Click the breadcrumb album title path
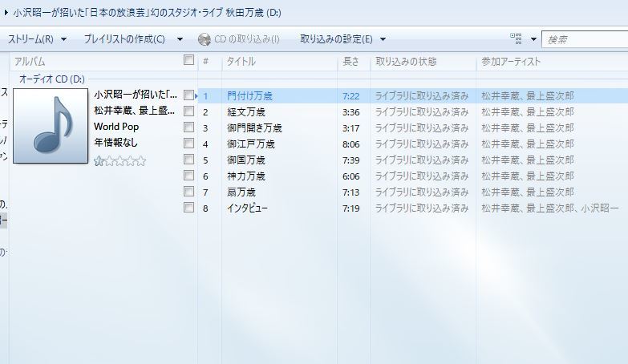The image size is (628, 364). coord(148,13)
